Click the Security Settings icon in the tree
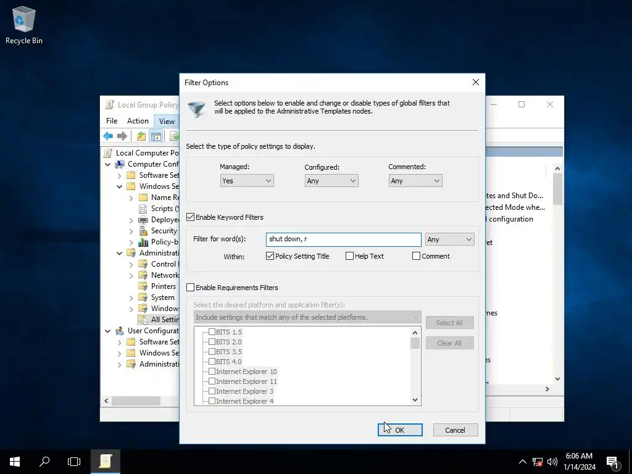 pyautogui.click(x=143, y=231)
